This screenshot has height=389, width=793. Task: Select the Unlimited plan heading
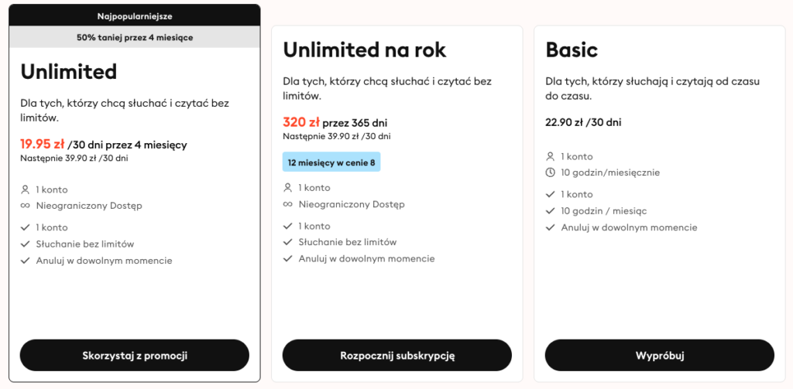click(69, 72)
